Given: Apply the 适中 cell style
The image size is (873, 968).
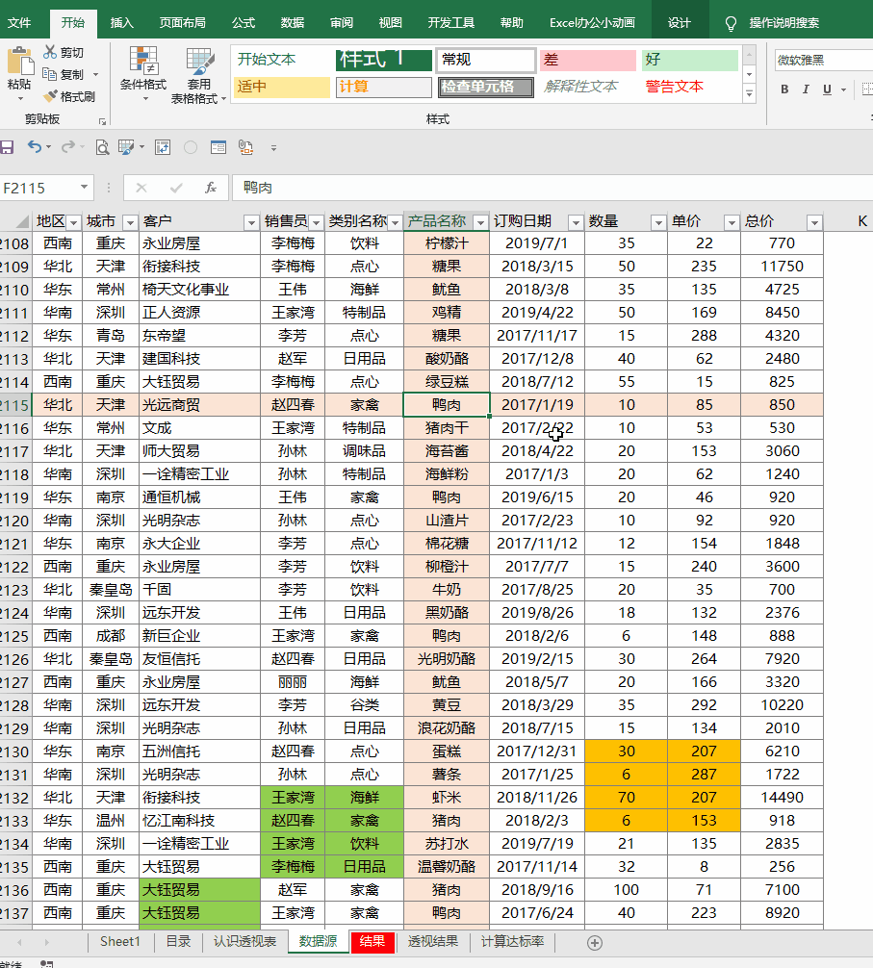Looking at the screenshot, I should pos(281,87).
